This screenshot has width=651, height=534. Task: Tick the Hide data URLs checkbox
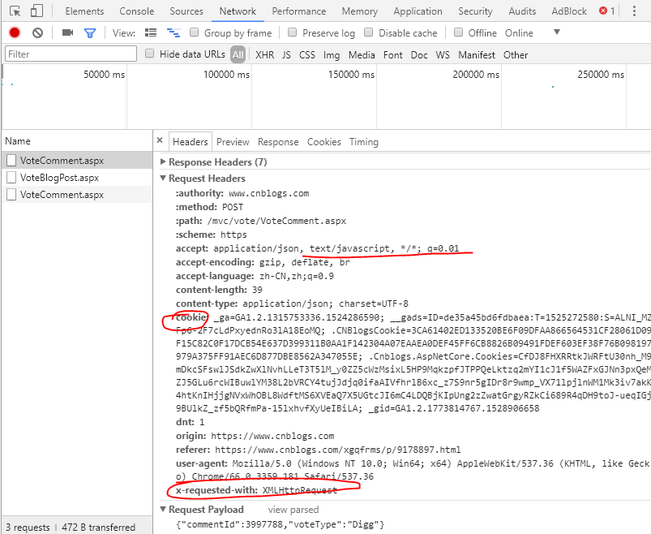(150, 54)
